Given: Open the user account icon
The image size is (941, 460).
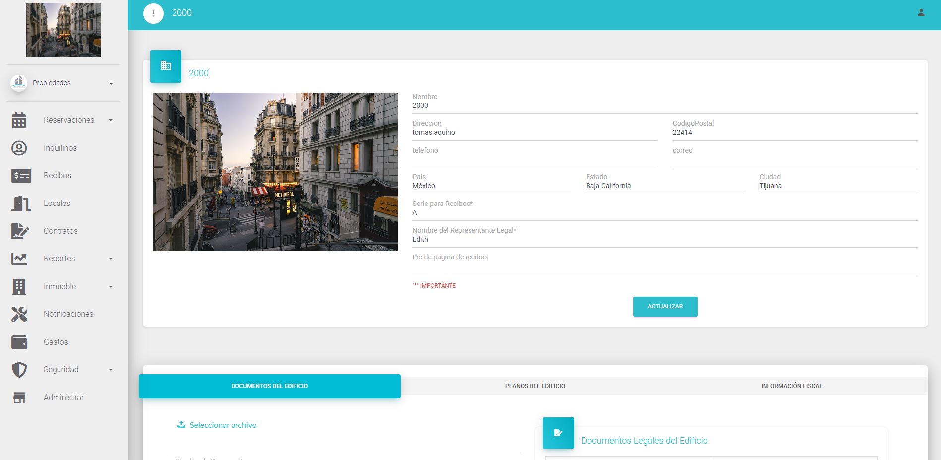Looking at the screenshot, I should click(x=921, y=13).
